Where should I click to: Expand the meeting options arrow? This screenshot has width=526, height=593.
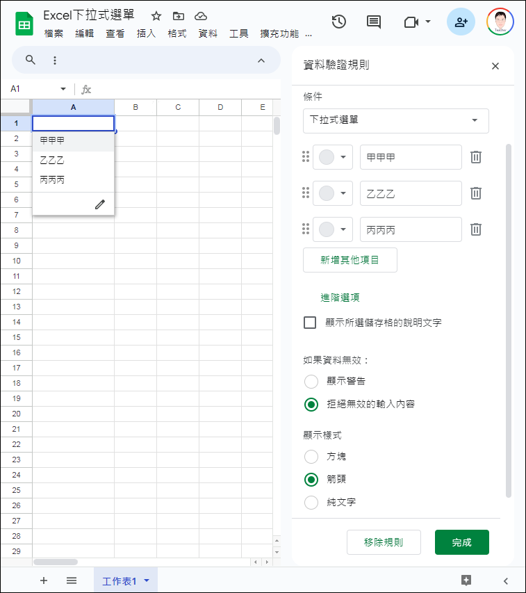pos(428,22)
